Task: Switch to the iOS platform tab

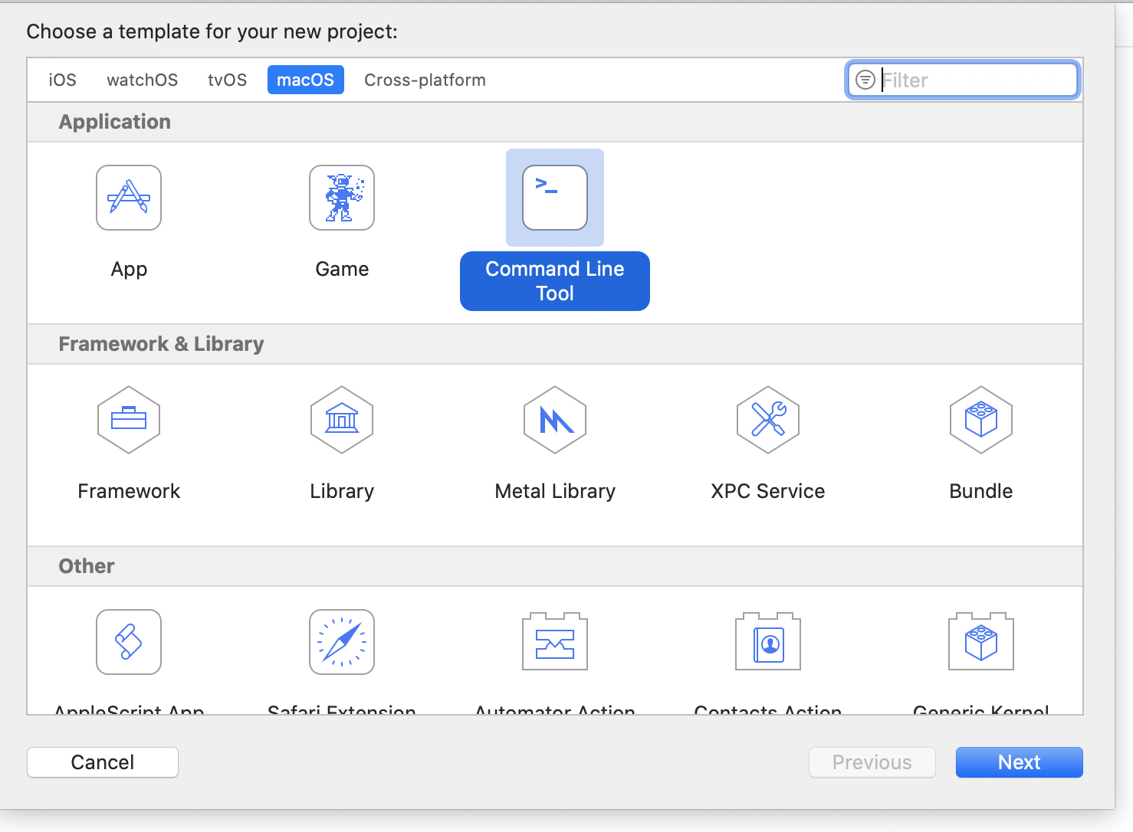Action: [63, 80]
